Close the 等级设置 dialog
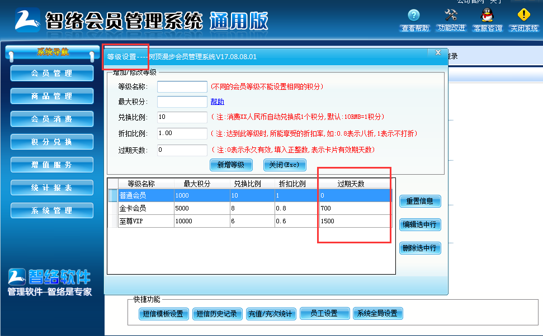The height and width of the screenshot is (336, 543). pyautogui.click(x=438, y=52)
